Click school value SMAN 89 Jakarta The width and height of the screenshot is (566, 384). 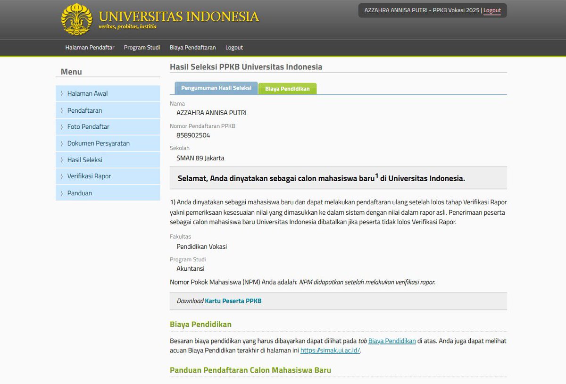click(200, 158)
